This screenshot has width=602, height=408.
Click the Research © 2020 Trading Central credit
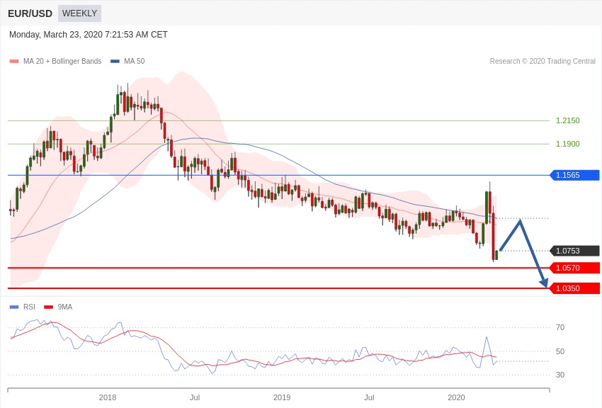pos(543,61)
